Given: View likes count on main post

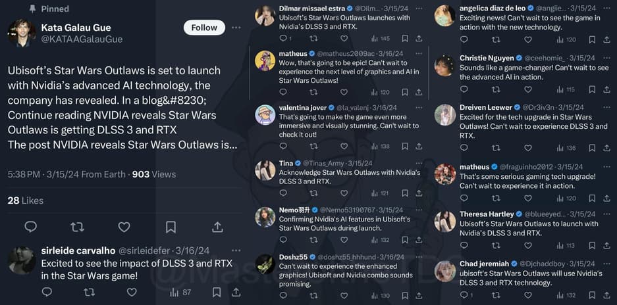Looking at the screenshot, I should click(x=26, y=200).
